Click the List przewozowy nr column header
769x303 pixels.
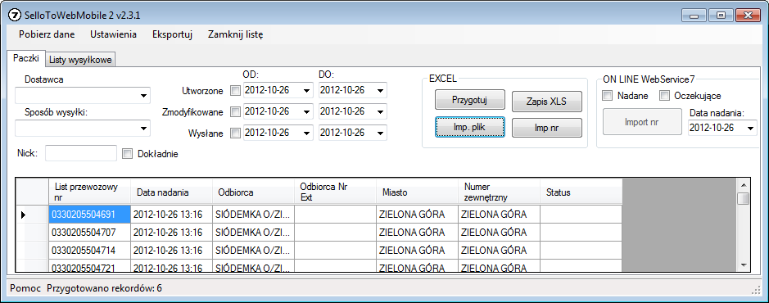pos(90,192)
